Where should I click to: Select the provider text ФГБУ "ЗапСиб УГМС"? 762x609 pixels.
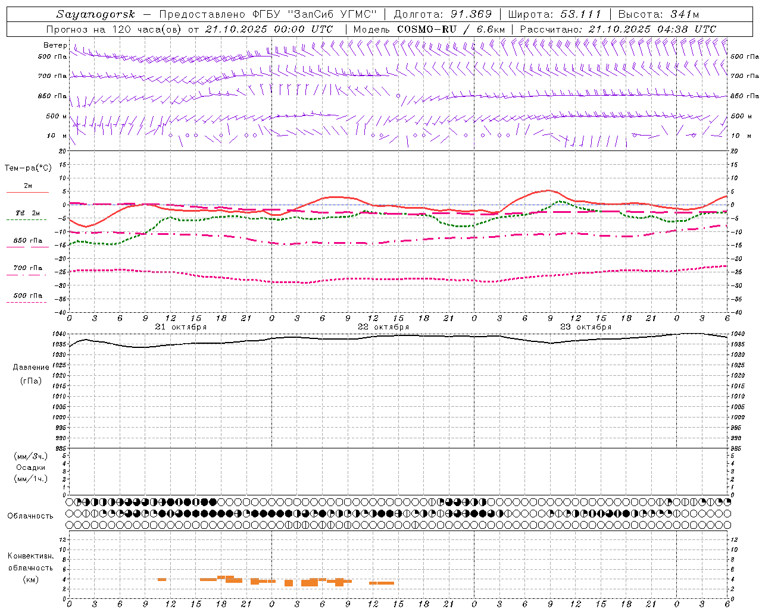[x=316, y=14]
